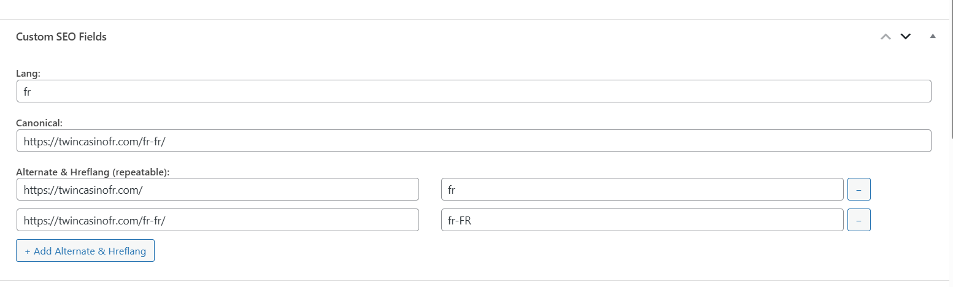Focus the Lang input field

point(473,91)
